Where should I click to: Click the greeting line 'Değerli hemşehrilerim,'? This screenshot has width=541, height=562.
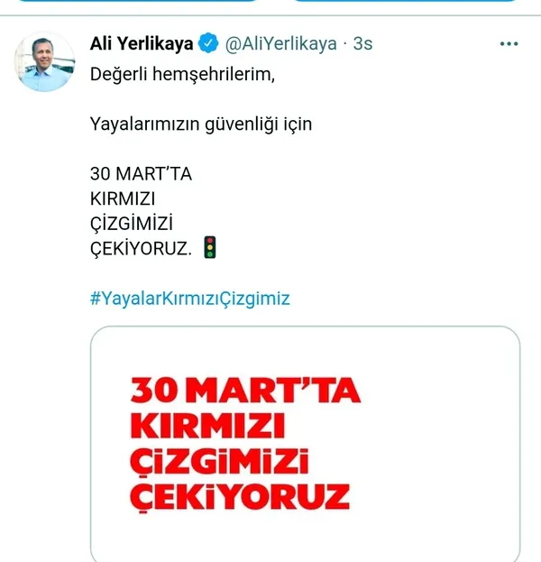coord(182,75)
